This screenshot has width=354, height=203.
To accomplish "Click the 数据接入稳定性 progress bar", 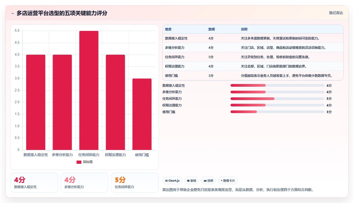I will click(277, 85).
